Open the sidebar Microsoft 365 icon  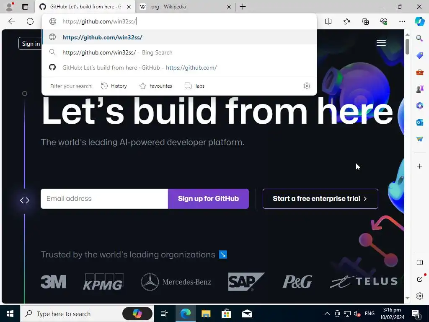(419, 105)
